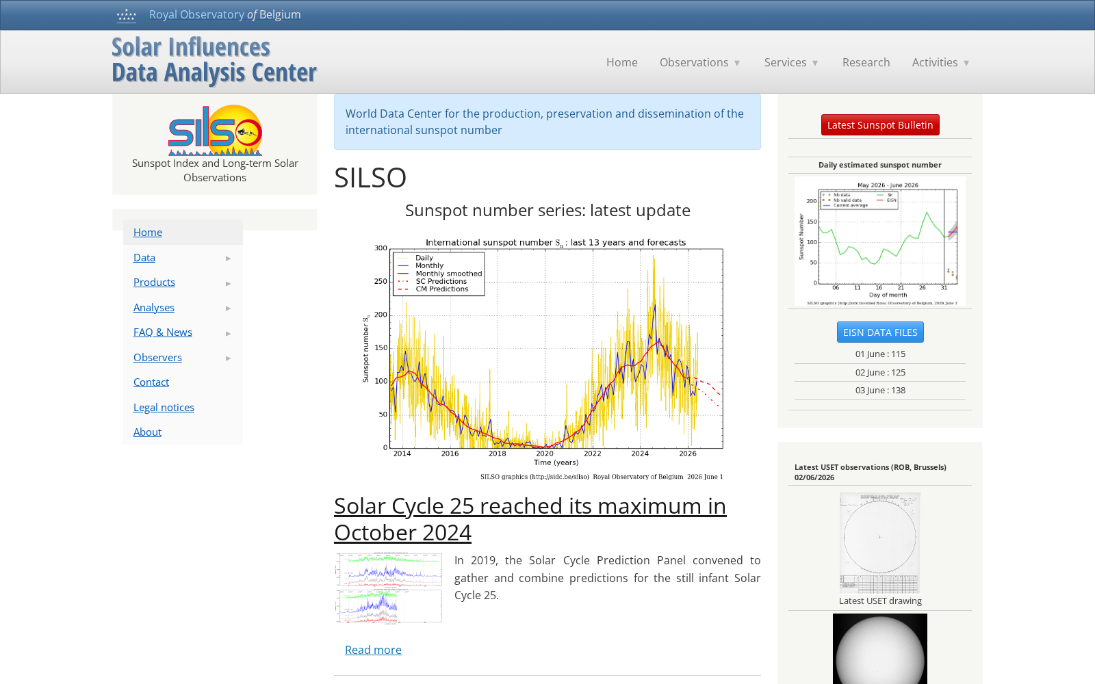Viewport: 1095px width, 684px height.
Task: Click Sunspot Index and Long-term Solar Observations caption
Action: (215, 170)
